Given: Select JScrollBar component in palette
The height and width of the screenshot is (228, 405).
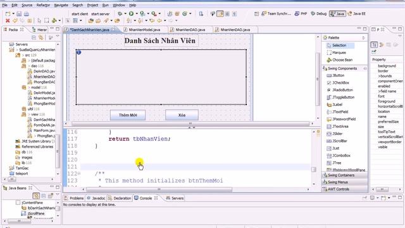Looking at the screenshot, I should pyautogui.click(x=337, y=141).
